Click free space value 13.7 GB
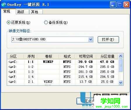Screen dimensions: 131x110 tap(86, 82)
